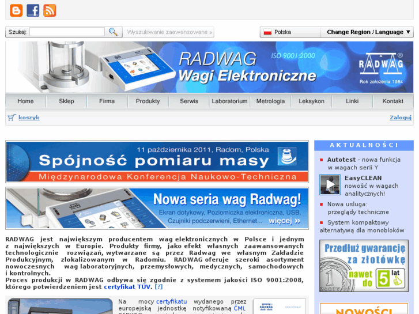419x314 pixels.
Task: Open Nowa usługa przeglądy techniczne news
Action: pos(358,208)
